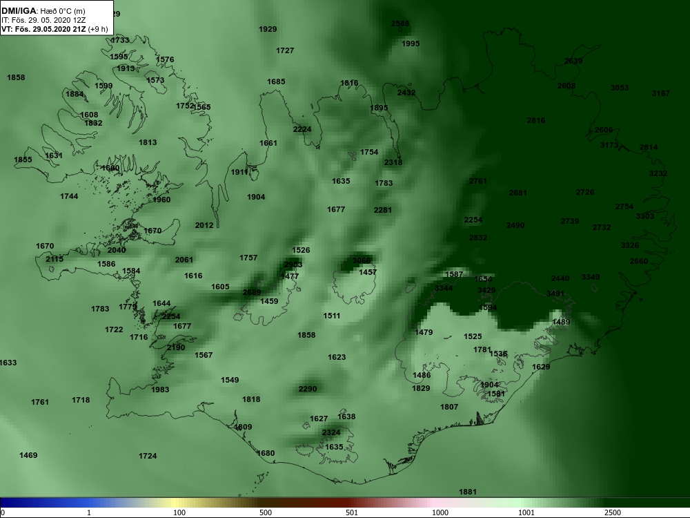This screenshot has width=690, height=518.
Task: Select the height value 2281
Action: click(x=382, y=210)
